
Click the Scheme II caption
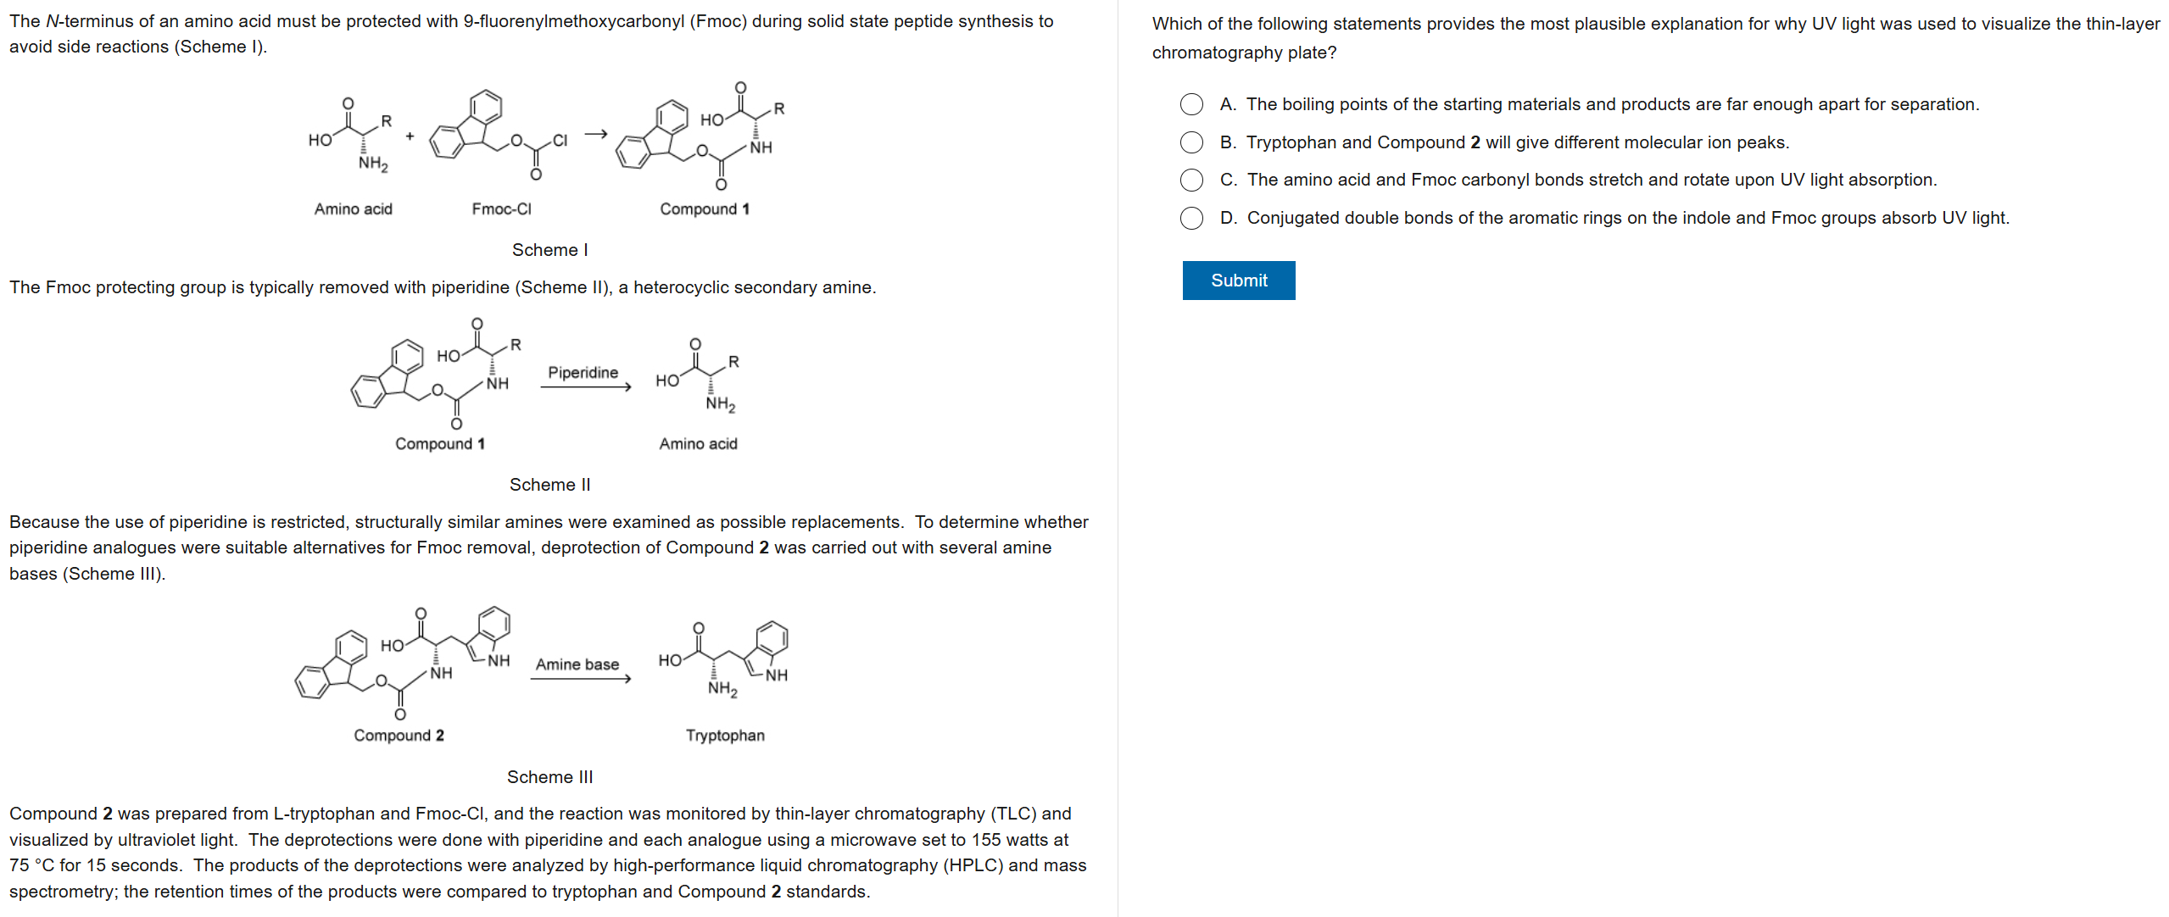click(549, 485)
